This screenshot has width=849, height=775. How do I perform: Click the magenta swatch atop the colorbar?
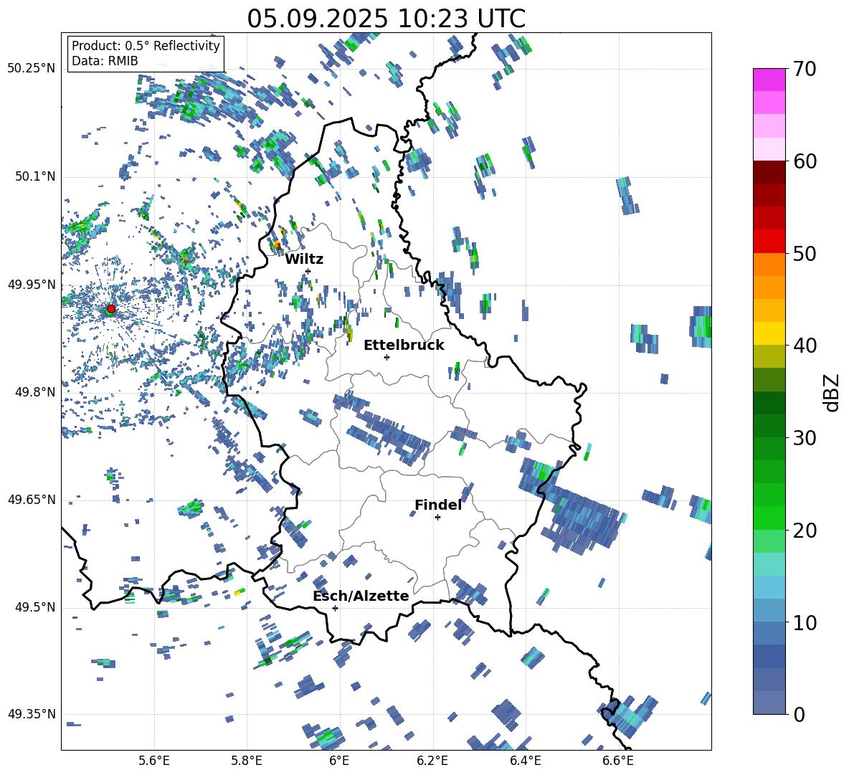pos(769,80)
